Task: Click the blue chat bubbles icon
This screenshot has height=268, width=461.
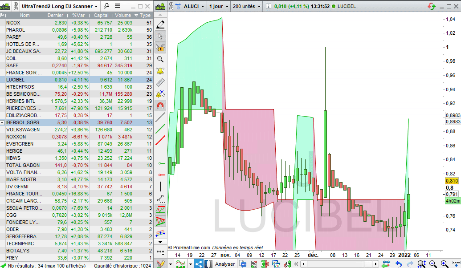Action: [x=243, y=264]
